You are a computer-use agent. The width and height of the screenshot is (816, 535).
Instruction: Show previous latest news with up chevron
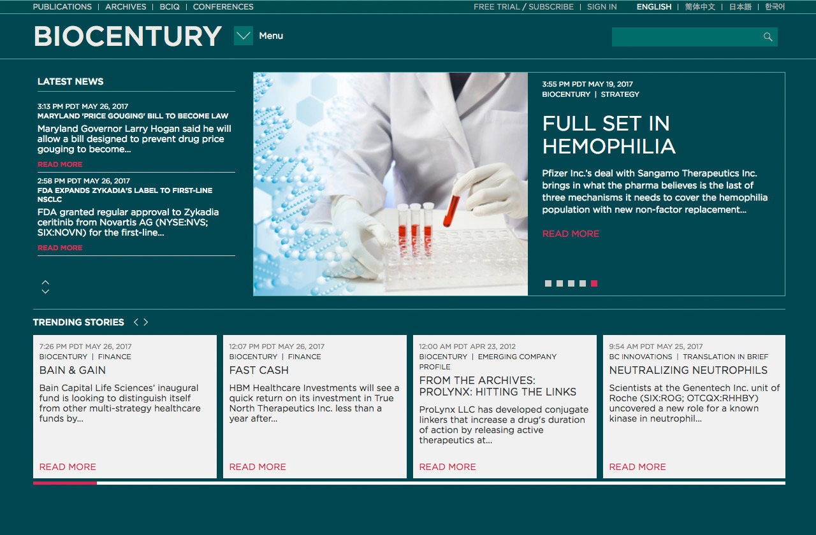[x=45, y=282]
